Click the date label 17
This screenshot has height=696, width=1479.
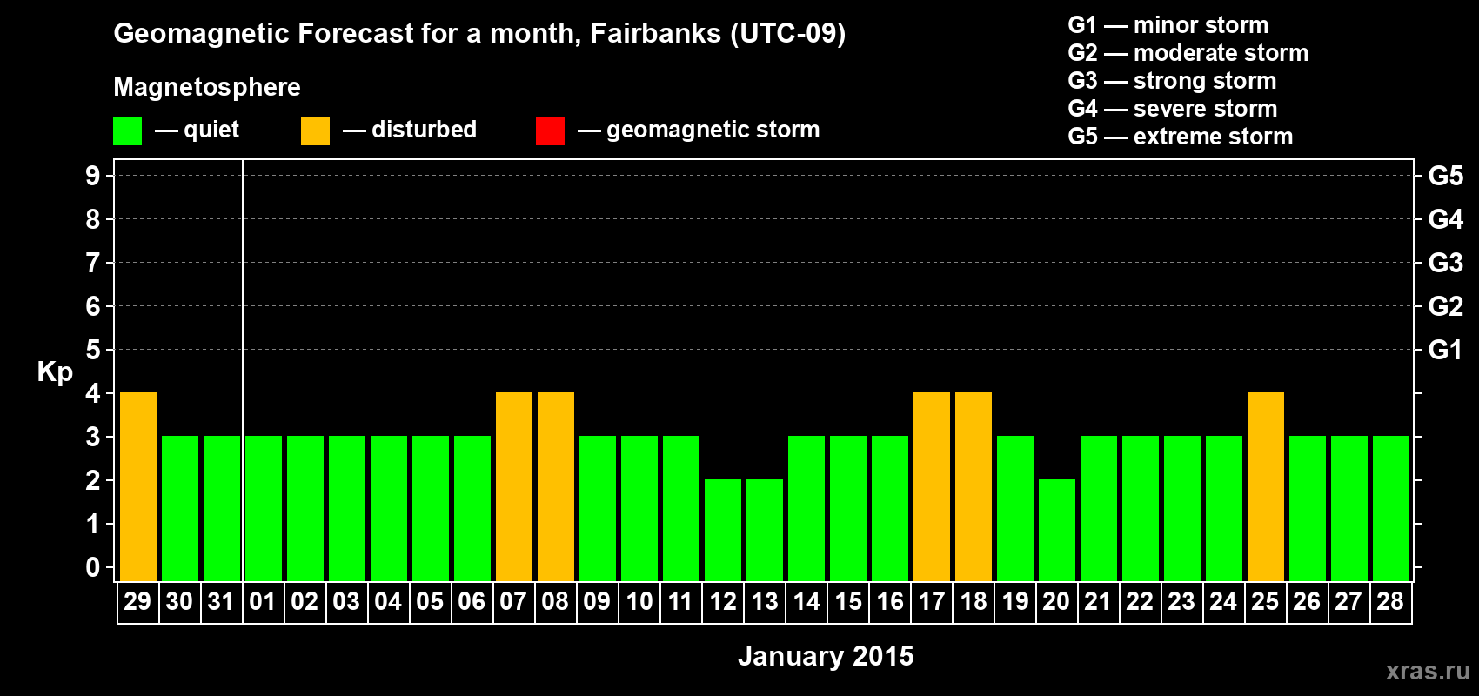(932, 601)
